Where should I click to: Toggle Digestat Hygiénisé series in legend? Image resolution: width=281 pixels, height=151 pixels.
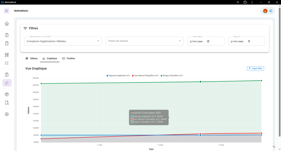pos(118,75)
